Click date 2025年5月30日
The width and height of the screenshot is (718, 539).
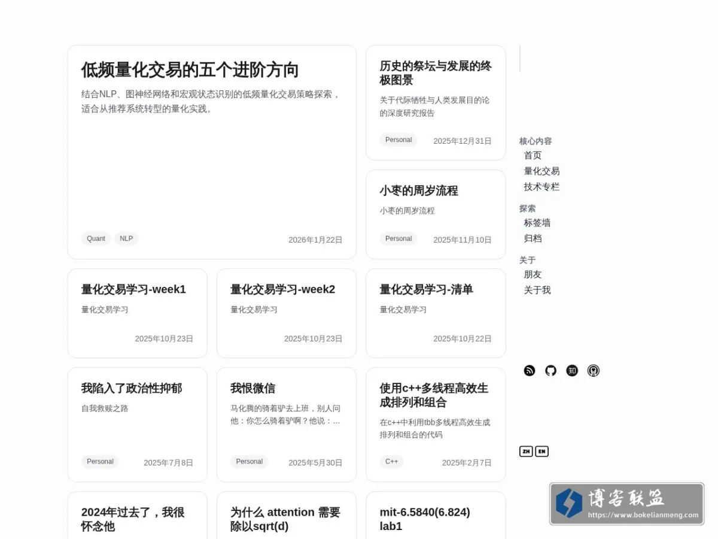click(315, 463)
